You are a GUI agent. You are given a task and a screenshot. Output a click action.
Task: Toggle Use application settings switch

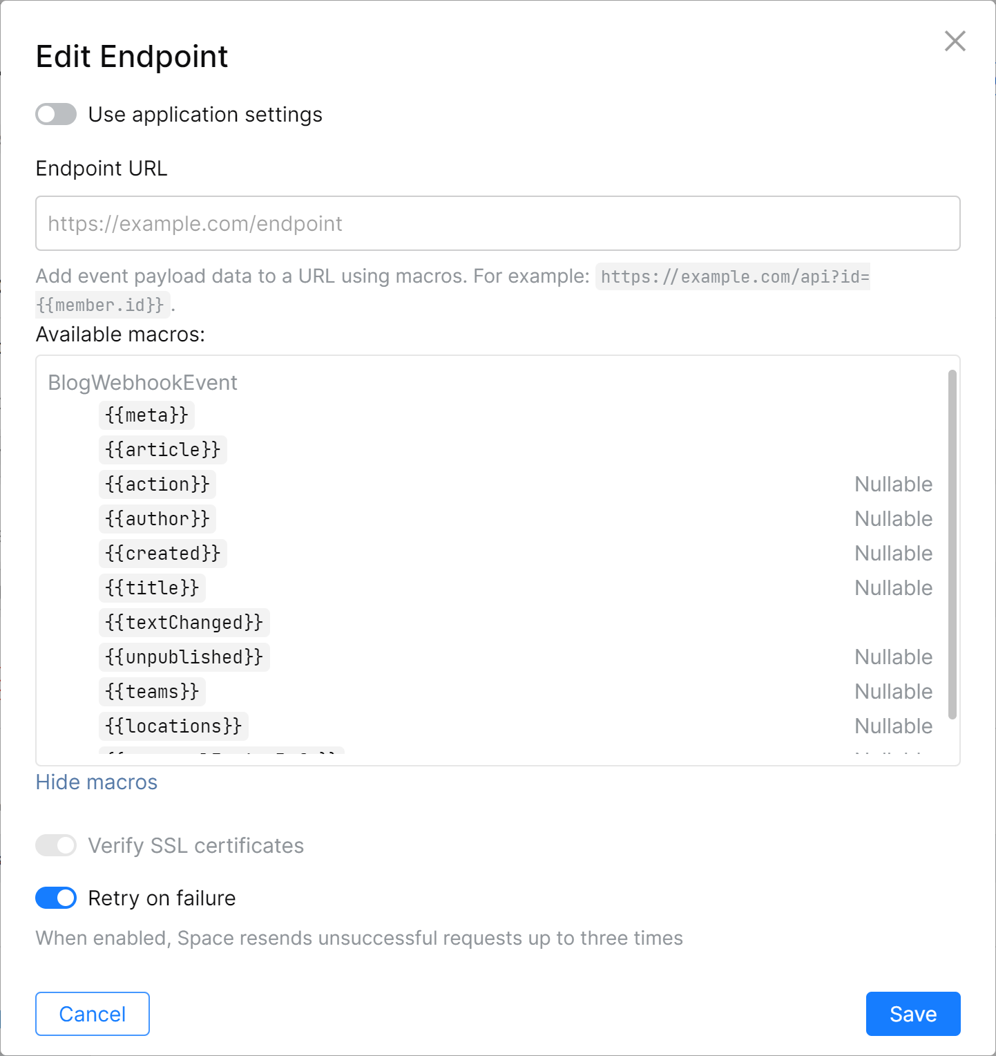pyautogui.click(x=56, y=115)
